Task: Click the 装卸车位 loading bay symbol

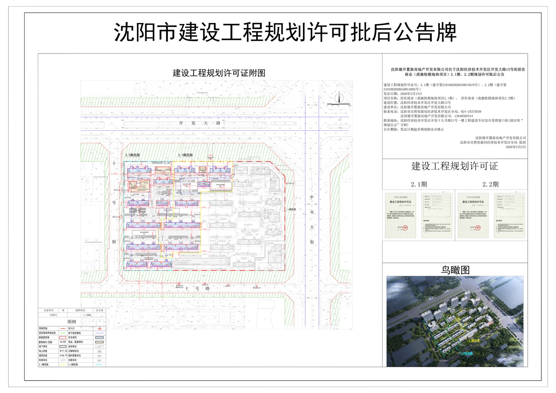Action: tap(100, 346)
